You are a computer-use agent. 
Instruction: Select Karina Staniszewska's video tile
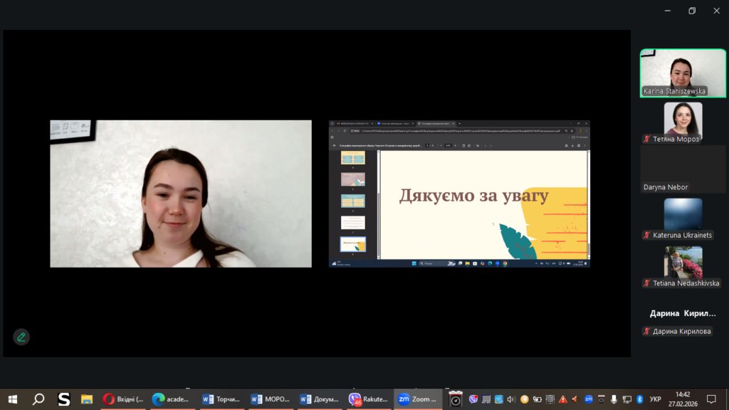tap(683, 73)
